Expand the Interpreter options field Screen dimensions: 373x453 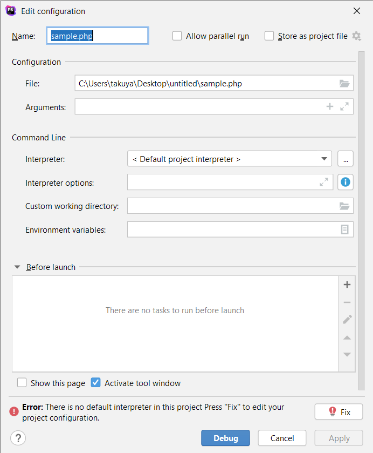[x=323, y=182]
